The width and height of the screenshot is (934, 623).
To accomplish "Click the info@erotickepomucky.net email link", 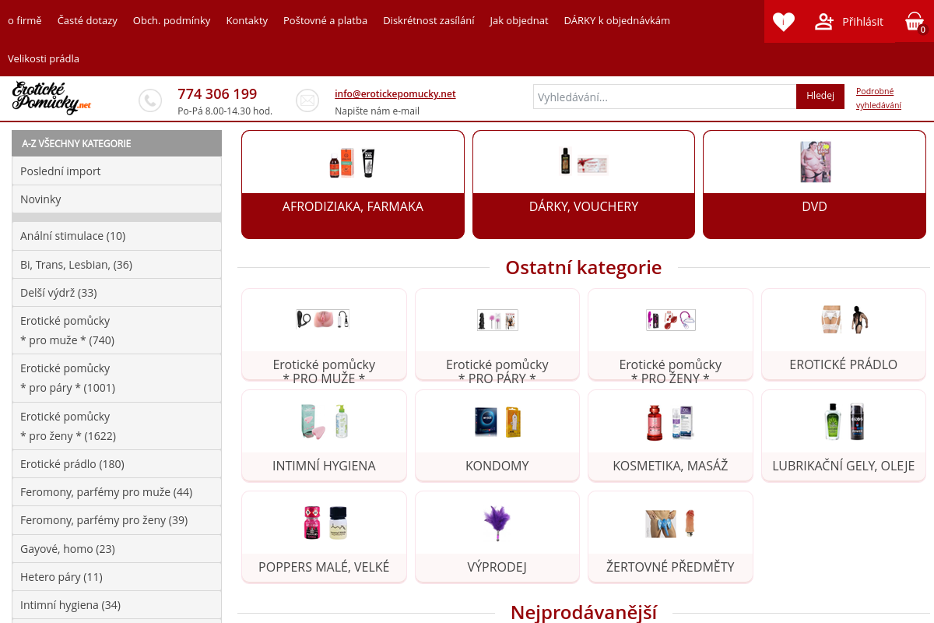I will (395, 93).
